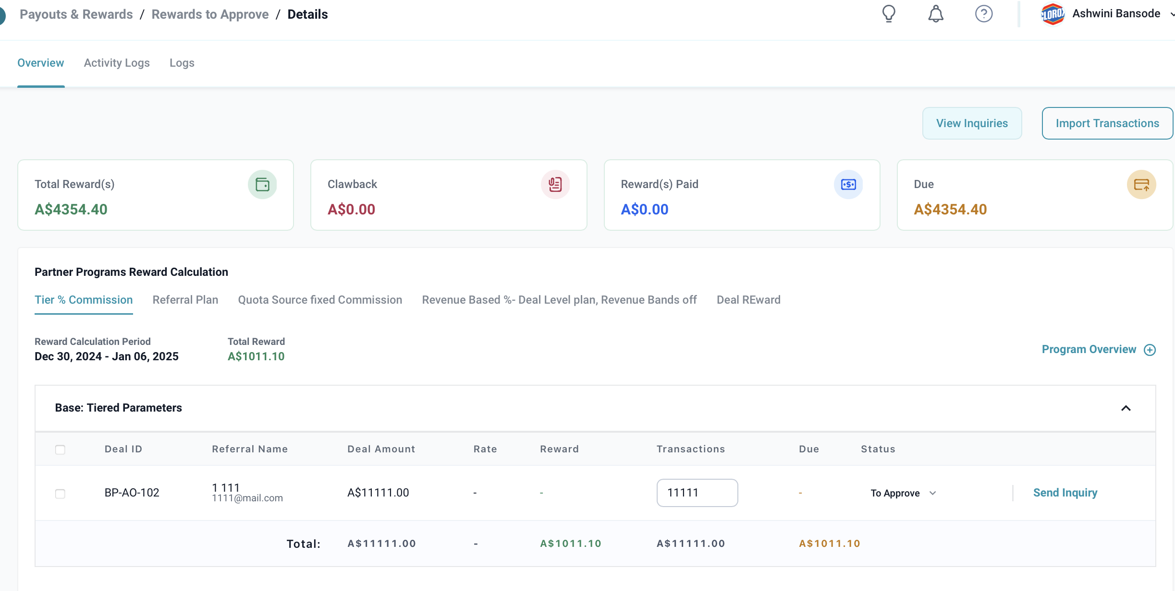Click the View Inquiries button
The image size is (1175, 591).
972,123
